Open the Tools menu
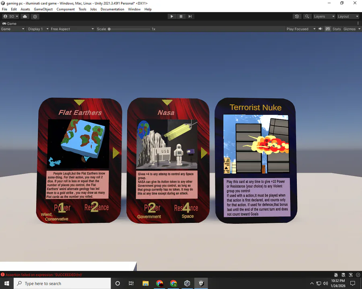Screen dimensions: 362x289 pos(82,9)
